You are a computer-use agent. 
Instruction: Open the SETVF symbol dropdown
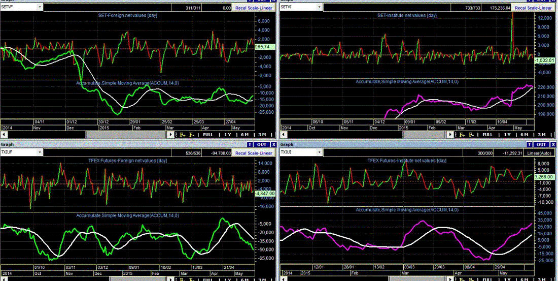point(39,7)
